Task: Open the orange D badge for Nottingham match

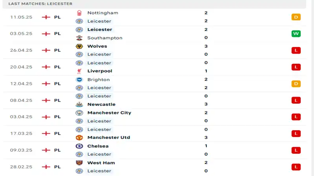Action: click(x=296, y=17)
